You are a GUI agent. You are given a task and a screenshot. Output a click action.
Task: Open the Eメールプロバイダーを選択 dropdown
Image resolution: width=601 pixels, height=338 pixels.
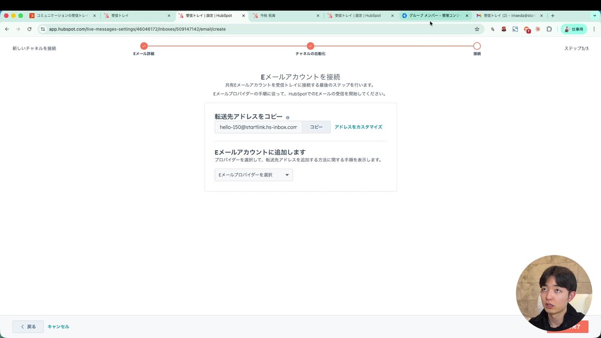(253, 175)
